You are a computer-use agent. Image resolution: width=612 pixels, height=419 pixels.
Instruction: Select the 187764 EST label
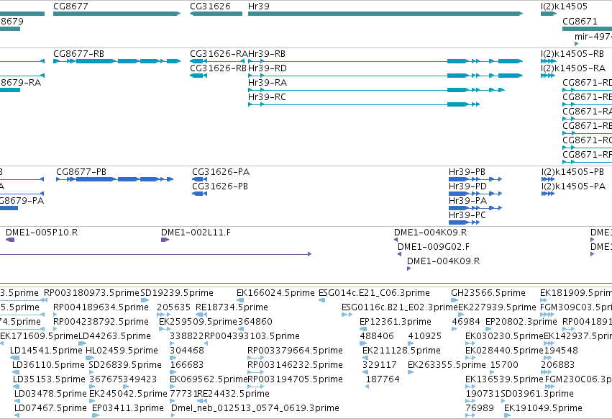coord(383,380)
